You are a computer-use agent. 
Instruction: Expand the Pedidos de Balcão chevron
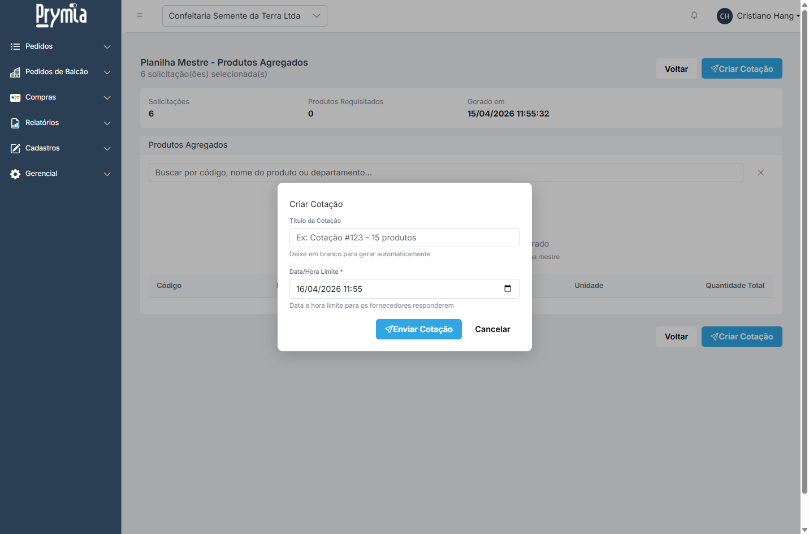click(107, 72)
